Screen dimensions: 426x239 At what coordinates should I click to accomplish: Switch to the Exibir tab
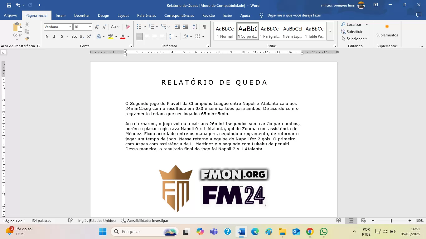(228, 15)
